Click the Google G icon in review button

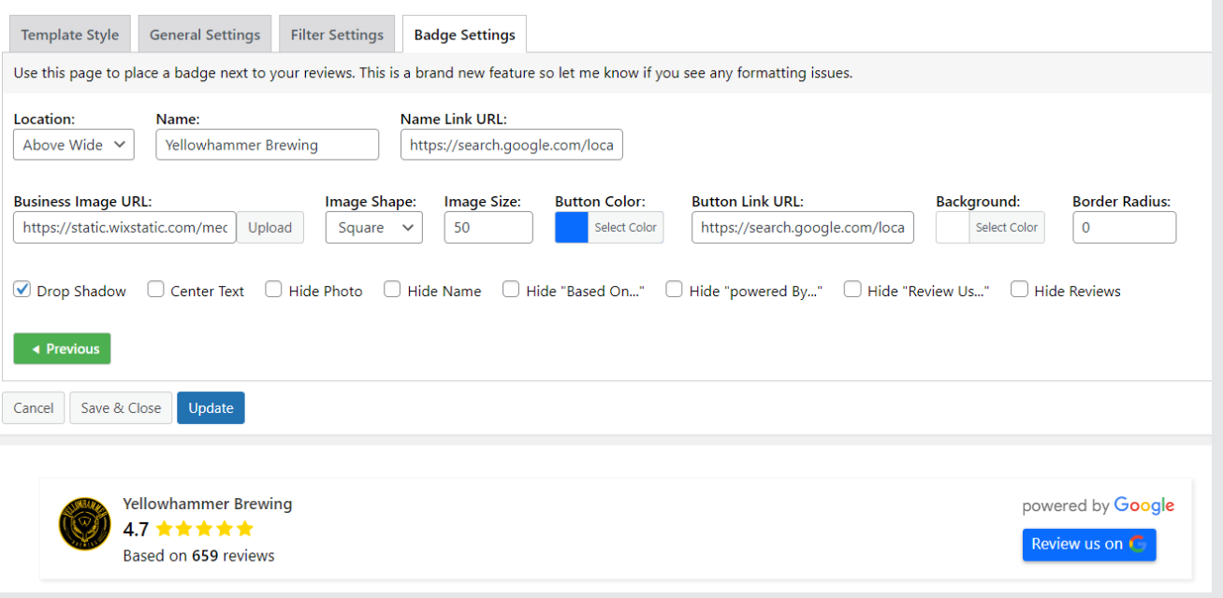click(x=1138, y=544)
